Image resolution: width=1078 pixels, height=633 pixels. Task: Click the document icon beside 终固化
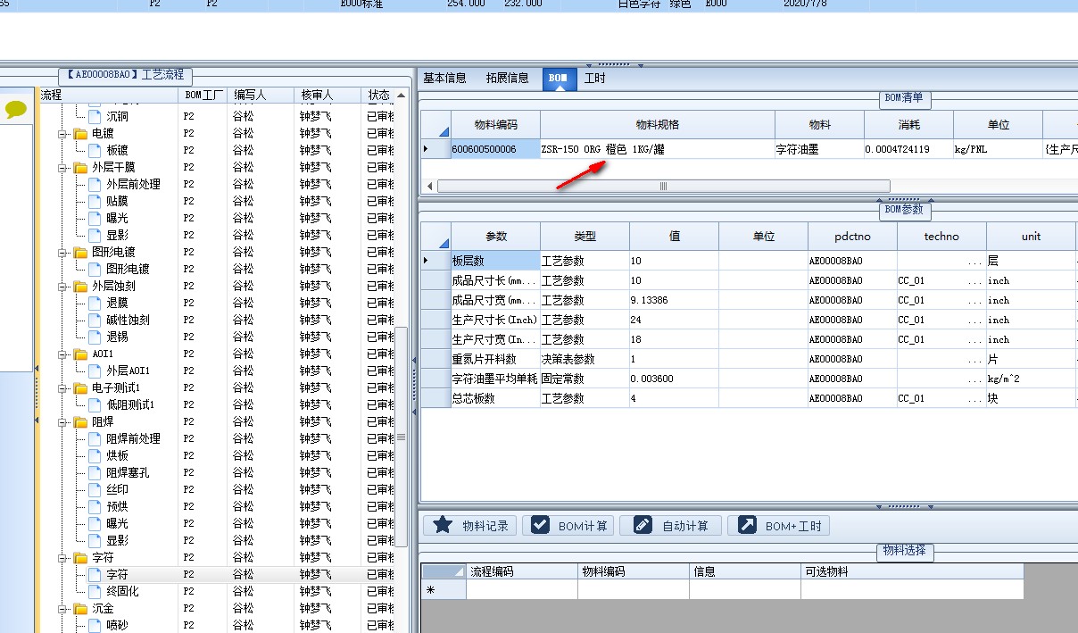pyautogui.click(x=95, y=591)
